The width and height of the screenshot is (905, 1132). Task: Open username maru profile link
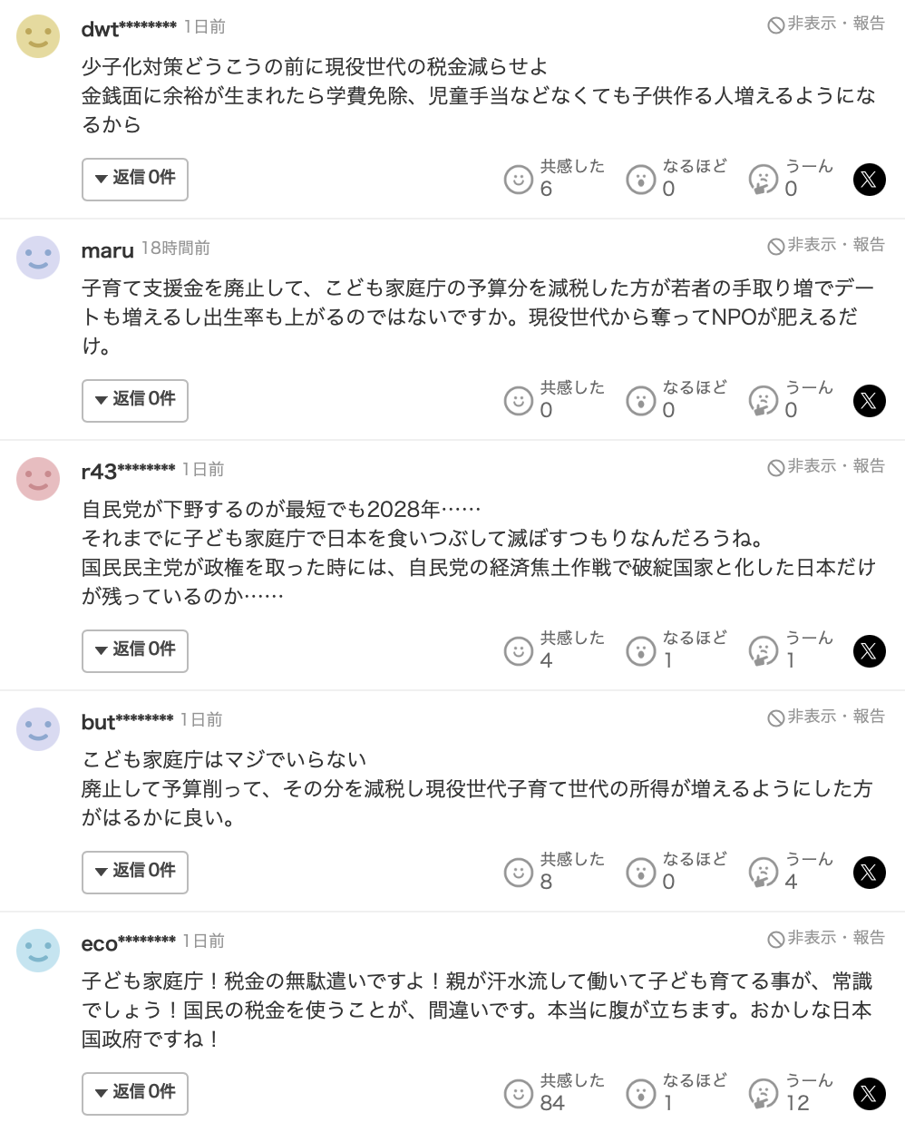click(107, 250)
